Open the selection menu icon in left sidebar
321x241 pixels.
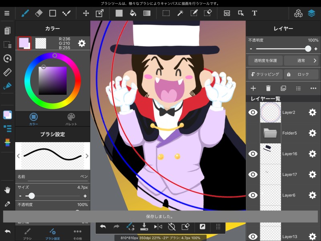pos(7,45)
